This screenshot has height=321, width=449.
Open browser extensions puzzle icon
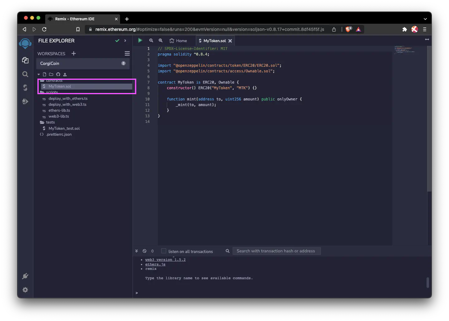point(404,29)
